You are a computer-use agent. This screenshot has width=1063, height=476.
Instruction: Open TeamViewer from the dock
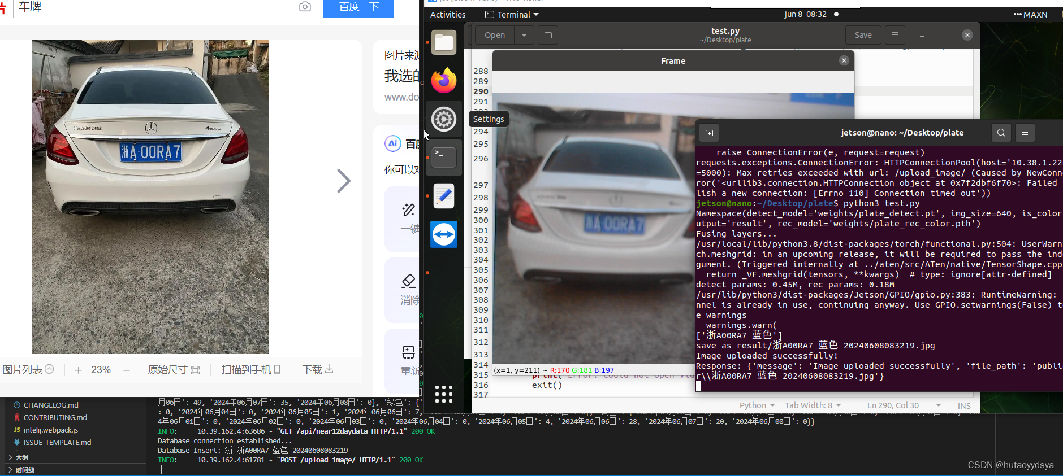click(444, 234)
